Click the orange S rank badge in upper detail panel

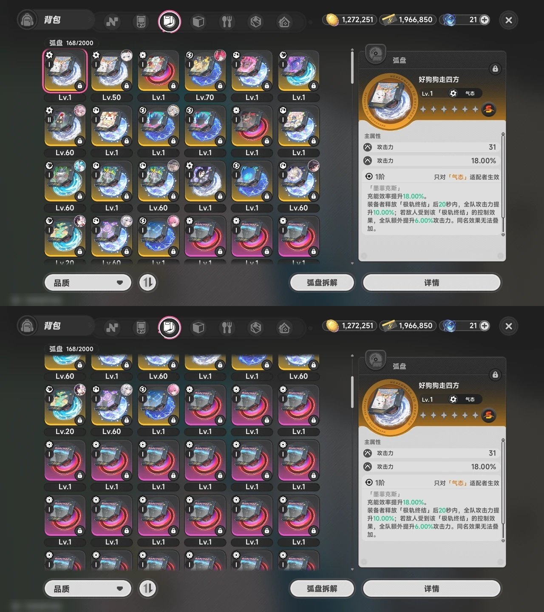click(489, 109)
